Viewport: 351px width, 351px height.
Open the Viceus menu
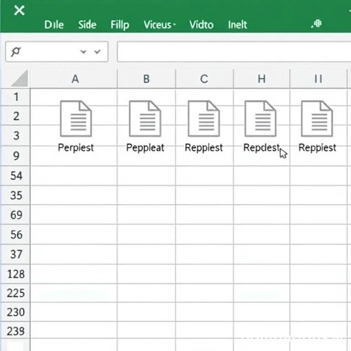160,24
